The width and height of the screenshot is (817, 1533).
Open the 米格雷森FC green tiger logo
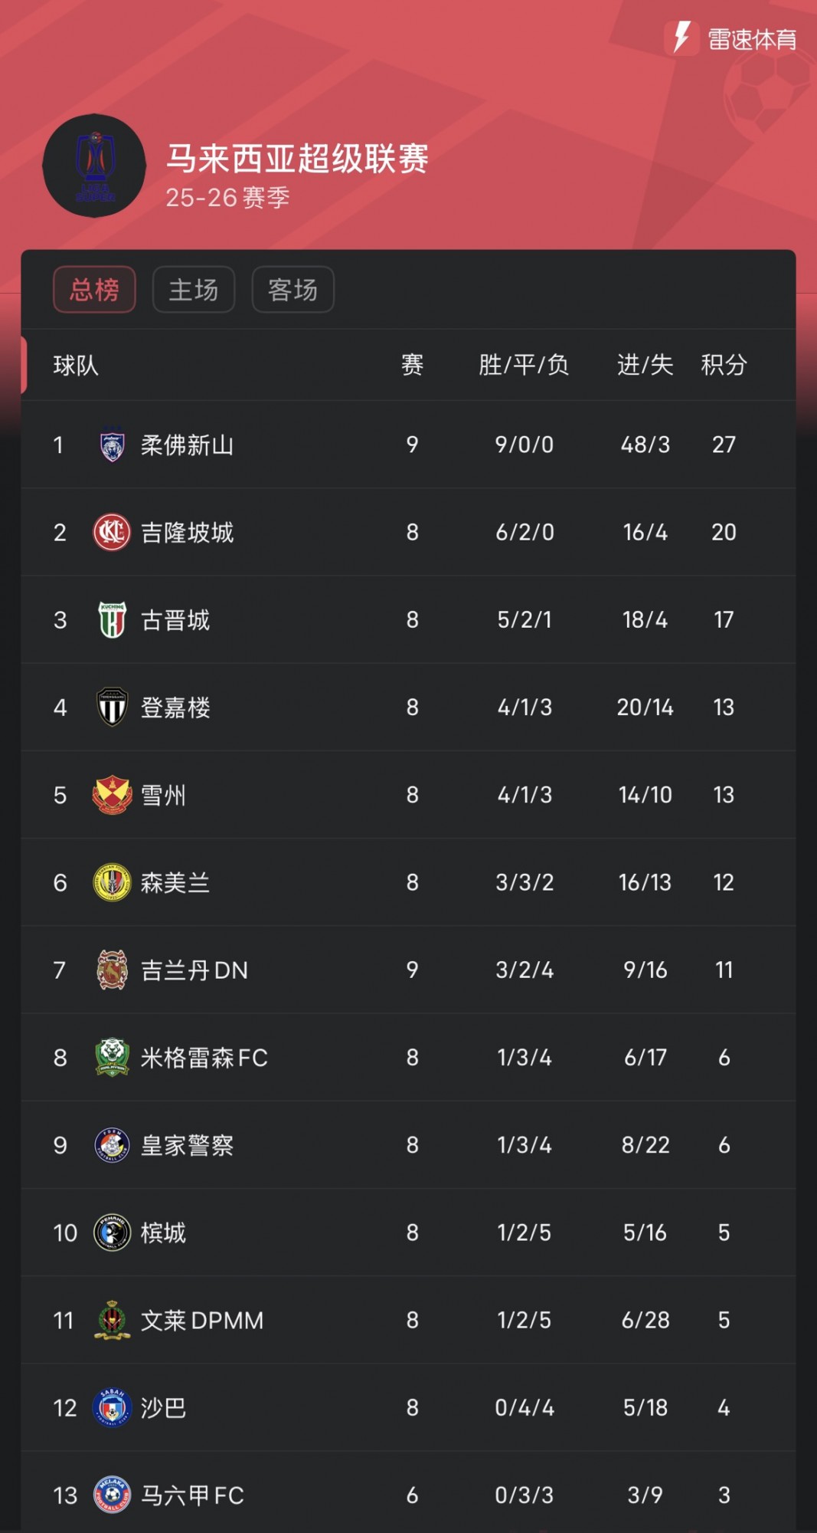click(112, 1058)
